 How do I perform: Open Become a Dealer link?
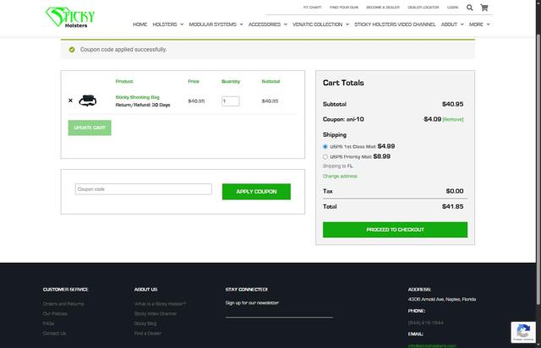click(x=383, y=8)
